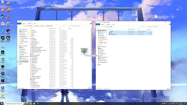This screenshot has height=105, width=187.
Task: Click SteamLibrary in the breadcrumb path
Action: (x=30, y=26)
